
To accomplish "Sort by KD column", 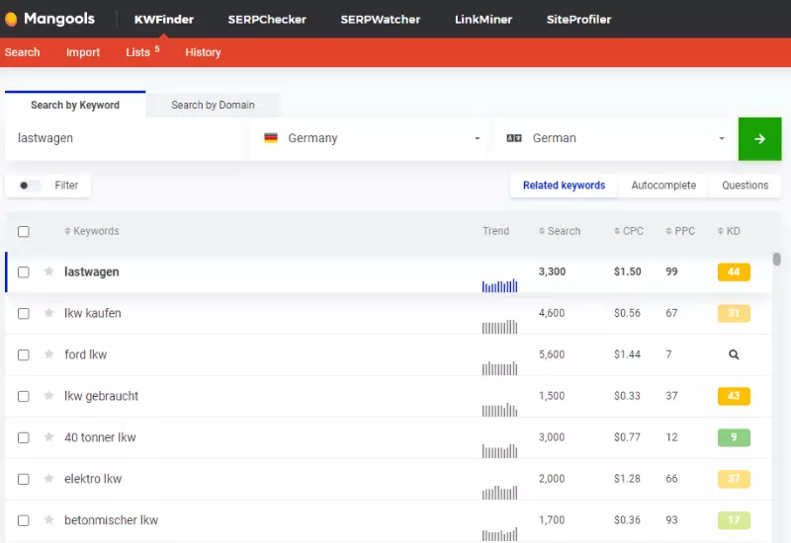I will click(729, 231).
